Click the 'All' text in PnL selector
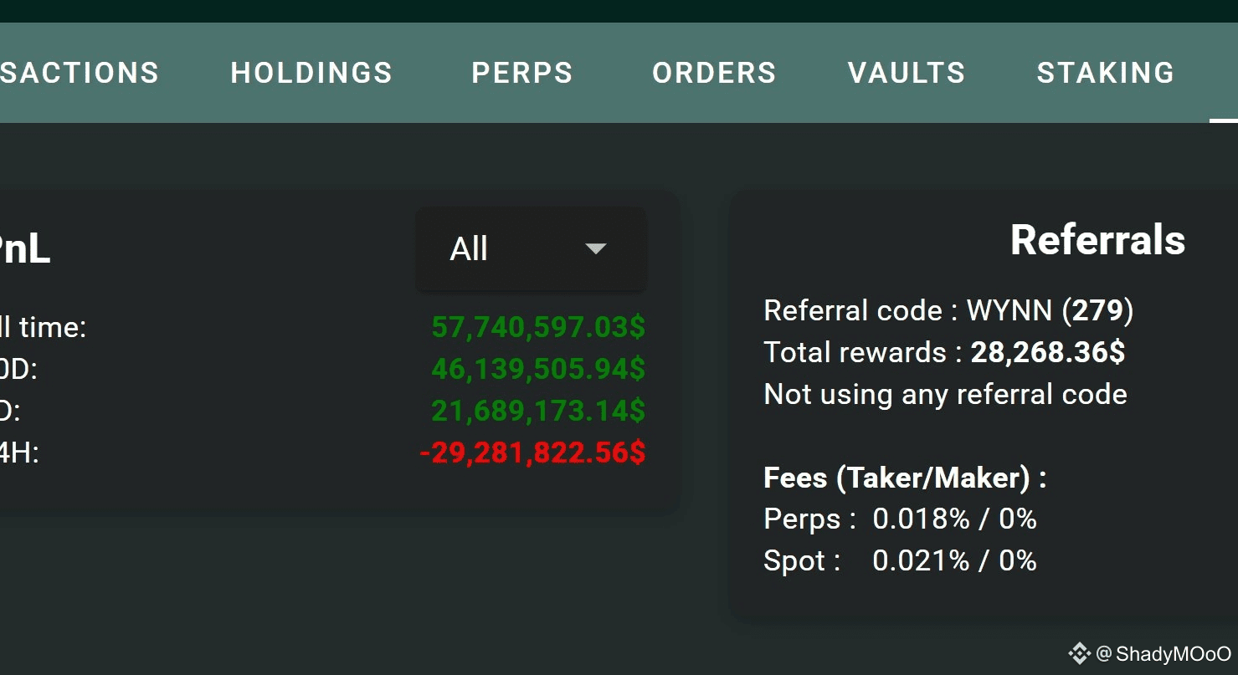Screen dimensions: 1238x675 point(469,249)
